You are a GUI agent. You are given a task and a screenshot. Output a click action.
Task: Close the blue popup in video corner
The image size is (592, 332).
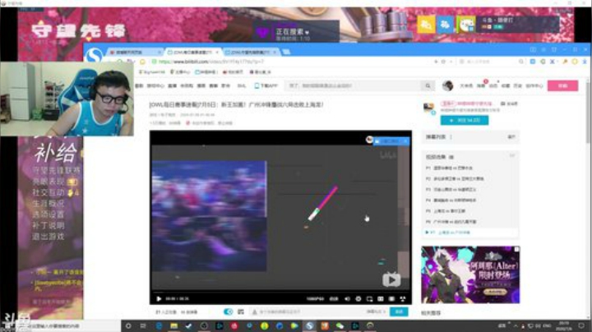pos(406,141)
